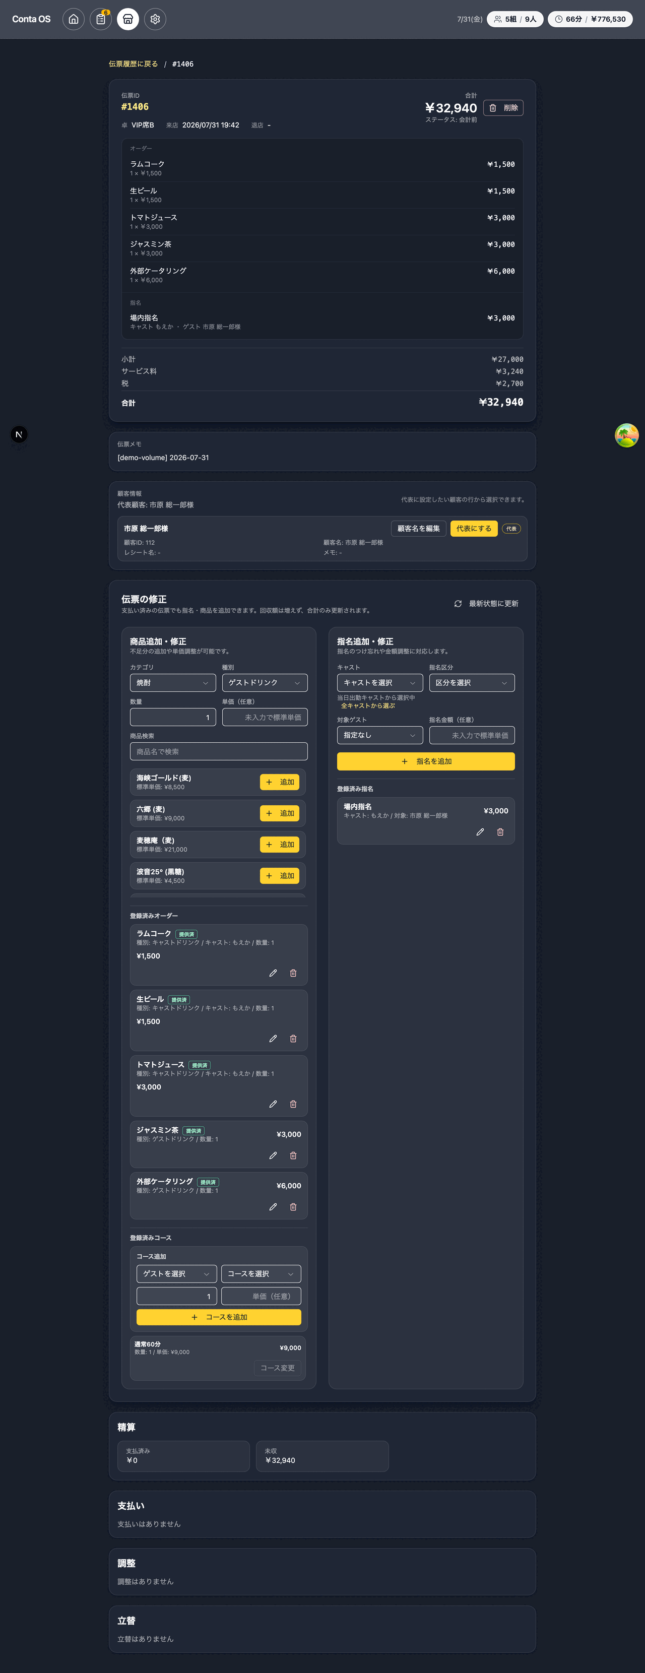Edit the 場内指名 nomination pencil icon
The width and height of the screenshot is (645, 1673).
pyautogui.click(x=480, y=832)
